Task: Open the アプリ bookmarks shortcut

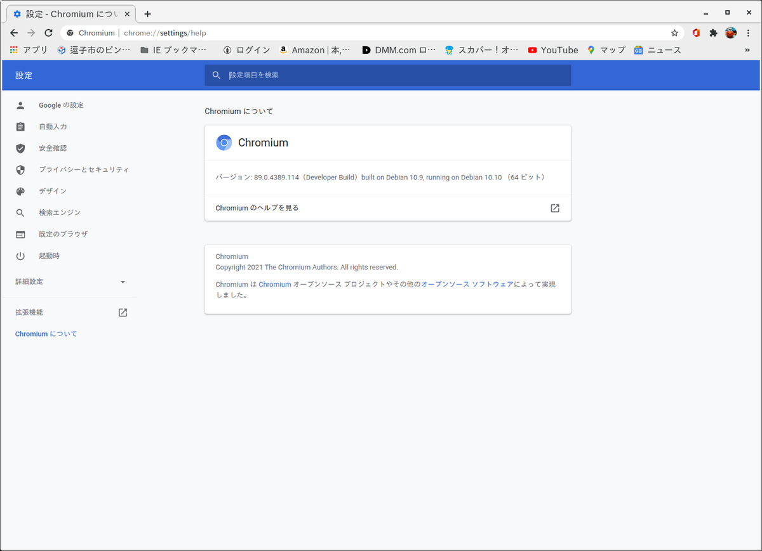Action: pyautogui.click(x=29, y=50)
